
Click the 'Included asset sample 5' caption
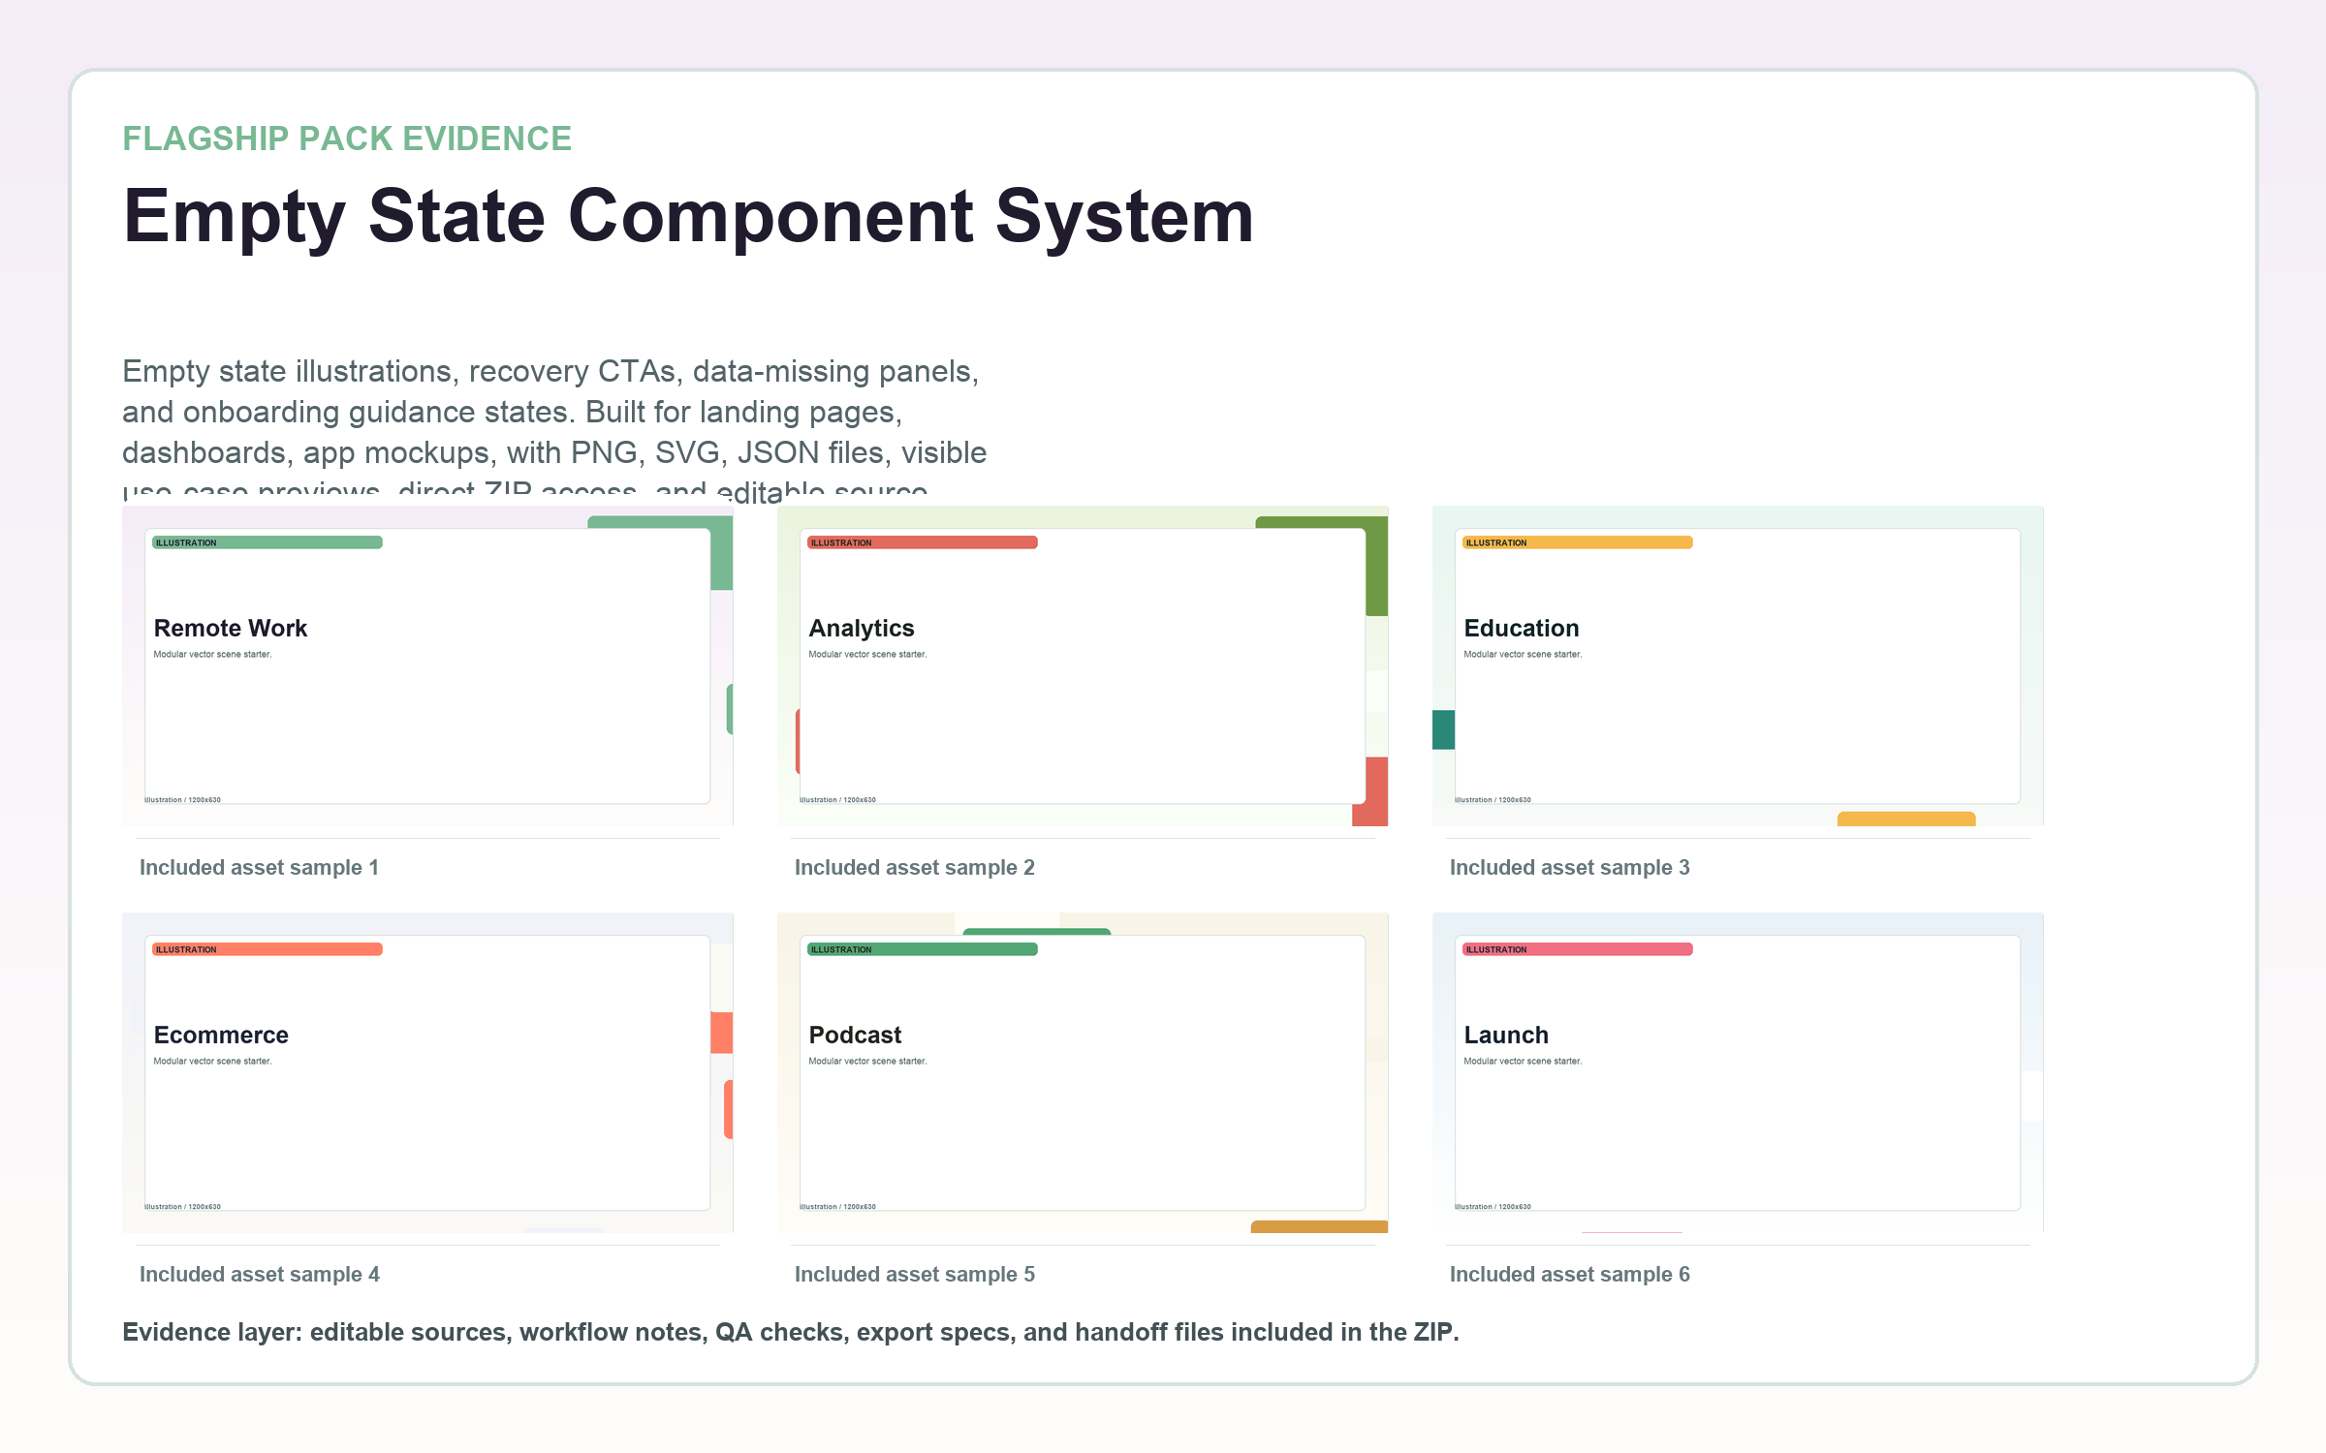914,1275
